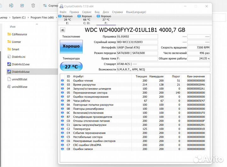Click status dot for attribute B7
Viewport: 227px width, 167px height.
[62, 117]
